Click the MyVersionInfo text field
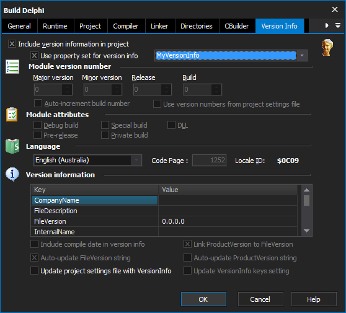Screen dimensions: 346x313 coord(226,55)
